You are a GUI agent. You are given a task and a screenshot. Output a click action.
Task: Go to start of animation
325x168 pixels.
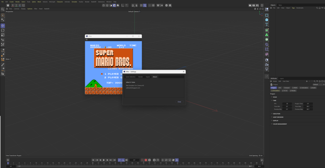[x=93, y=160]
